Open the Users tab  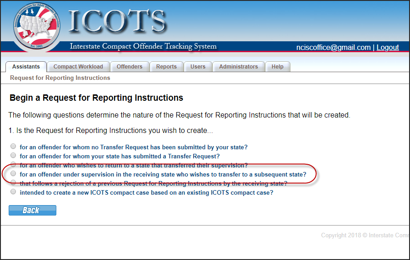pyautogui.click(x=198, y=67)
